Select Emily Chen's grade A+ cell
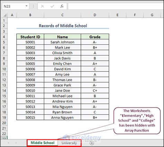Image resolution: width=164 pixels, height=147 pixels. pyautogui.click(x=95, y=64)
